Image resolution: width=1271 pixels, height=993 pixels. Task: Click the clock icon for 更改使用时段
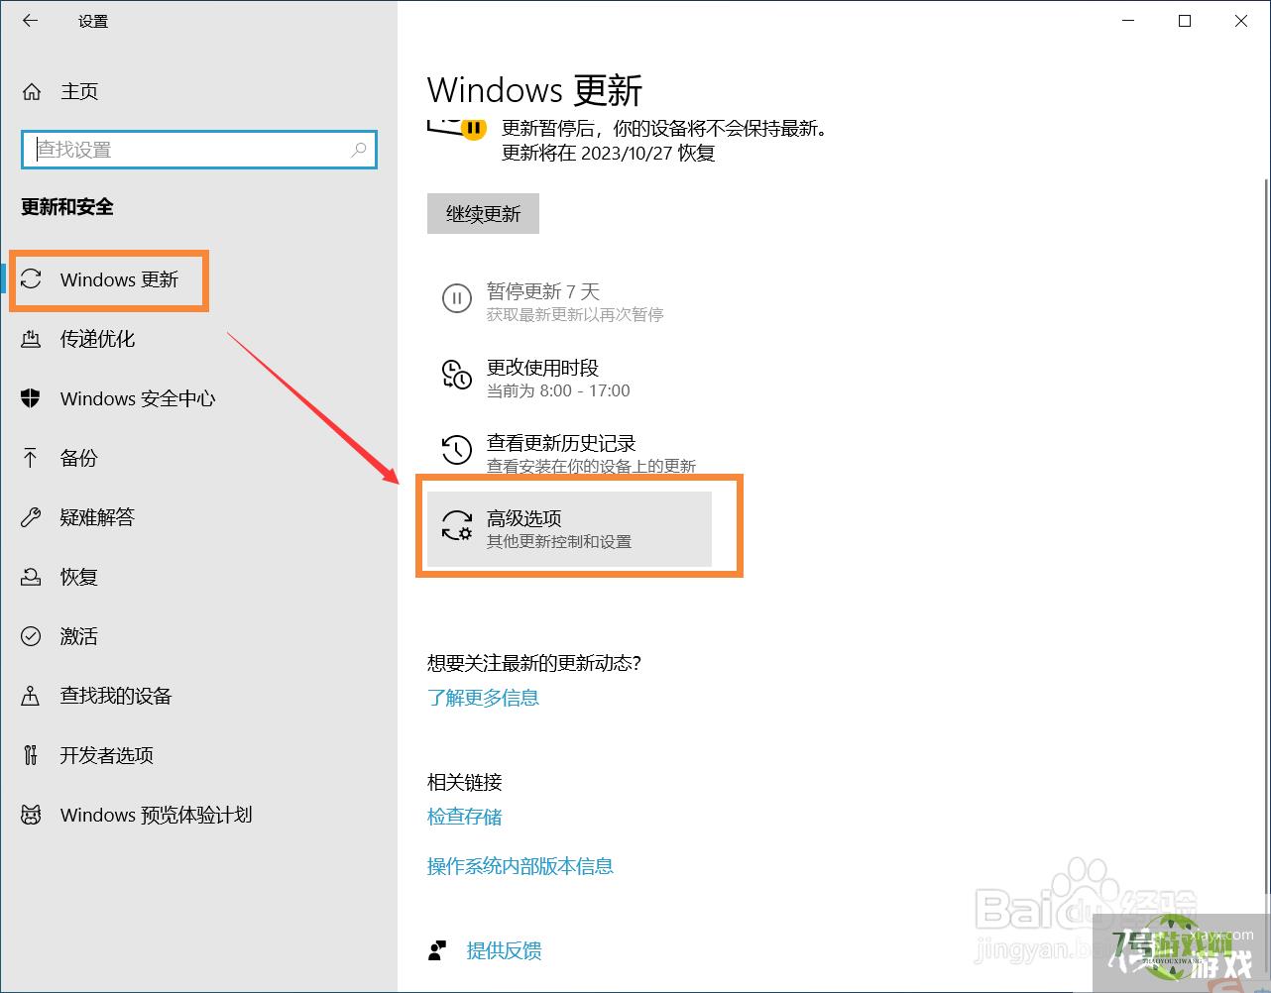click(x=456, y=375)
